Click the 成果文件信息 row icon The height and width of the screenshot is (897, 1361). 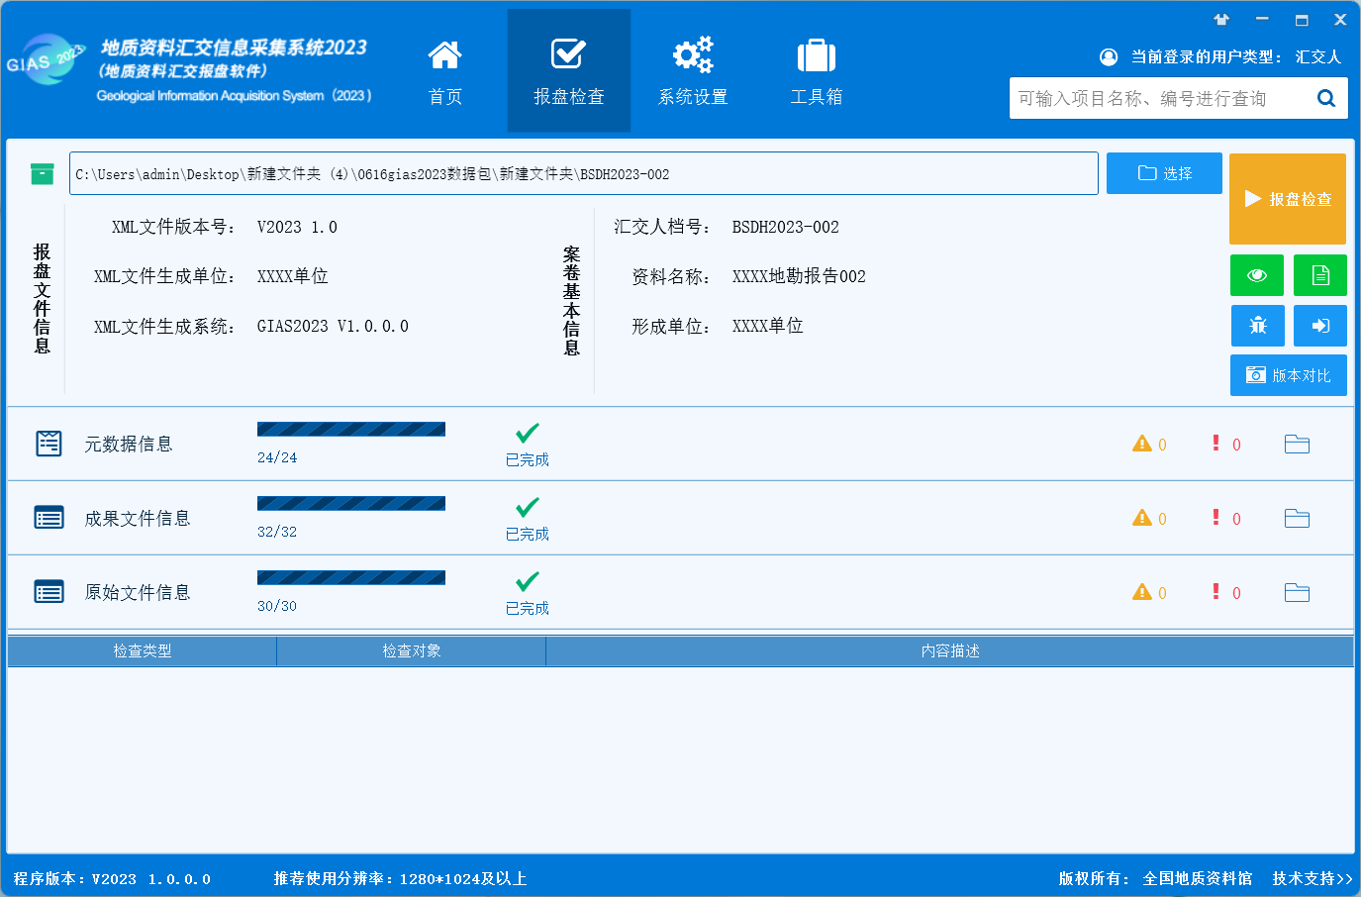(49, 518)
